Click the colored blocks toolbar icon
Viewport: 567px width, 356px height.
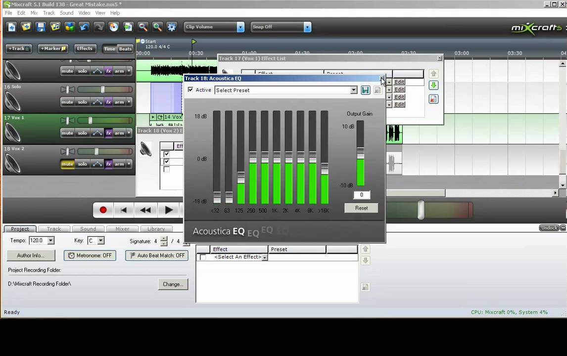click(x=70, y=27)
